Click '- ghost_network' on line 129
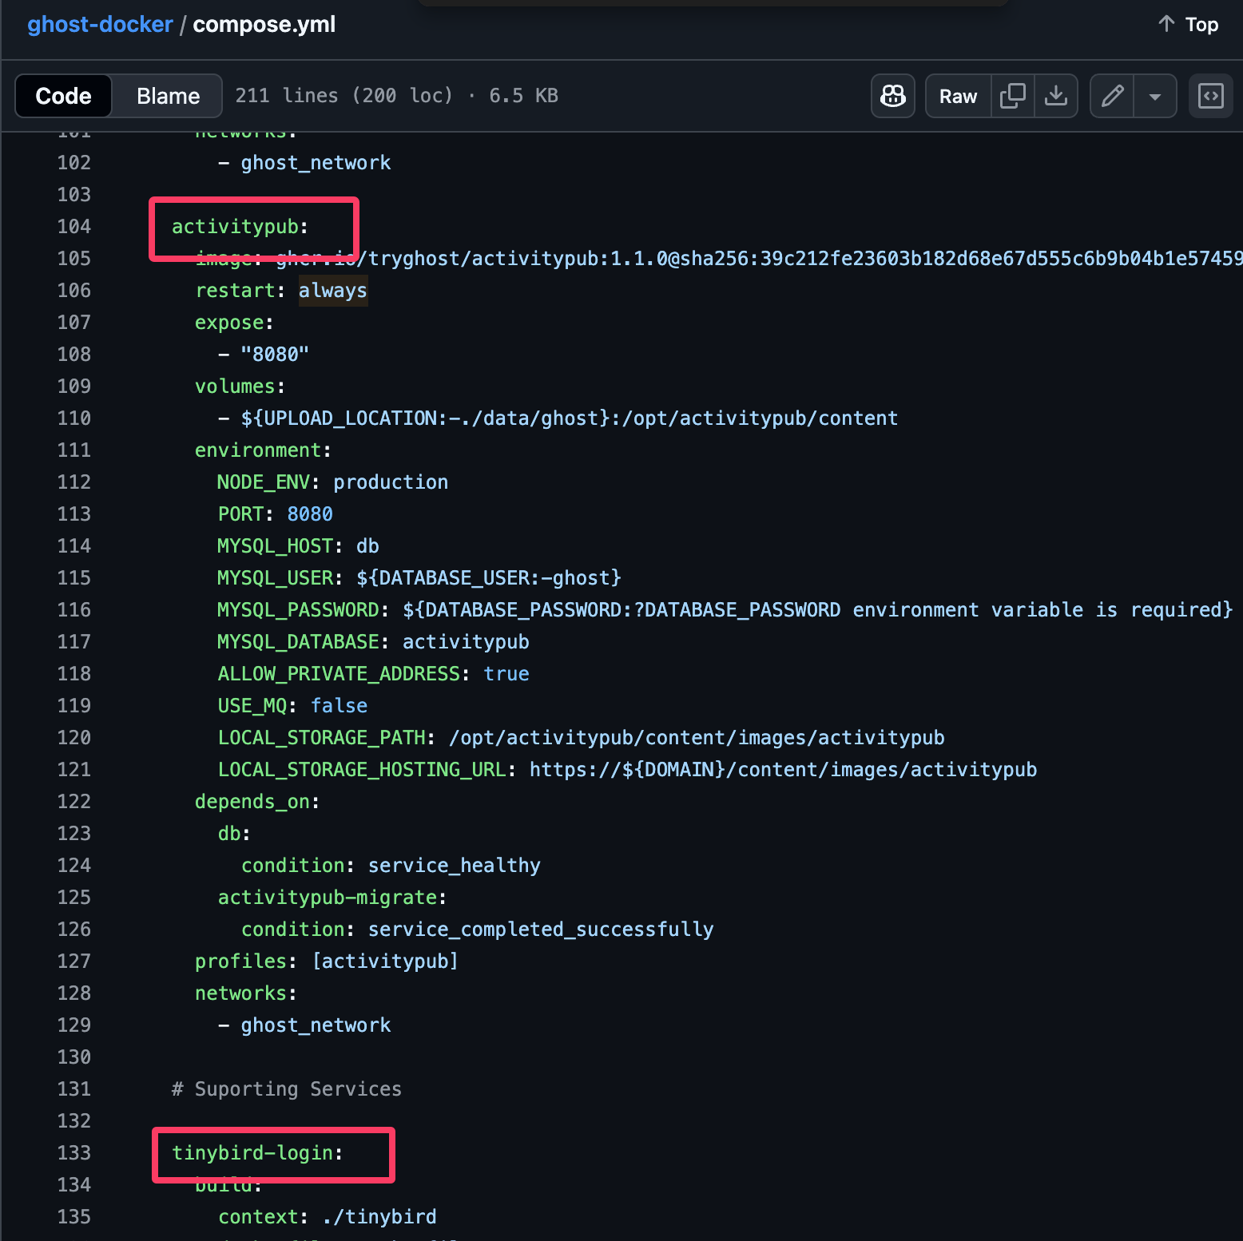Screen dimensions: 1243x1241 tap(304, 1025)
